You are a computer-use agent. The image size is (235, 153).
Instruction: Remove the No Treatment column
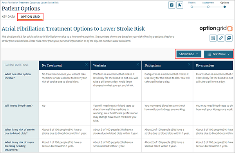point(87,64)
